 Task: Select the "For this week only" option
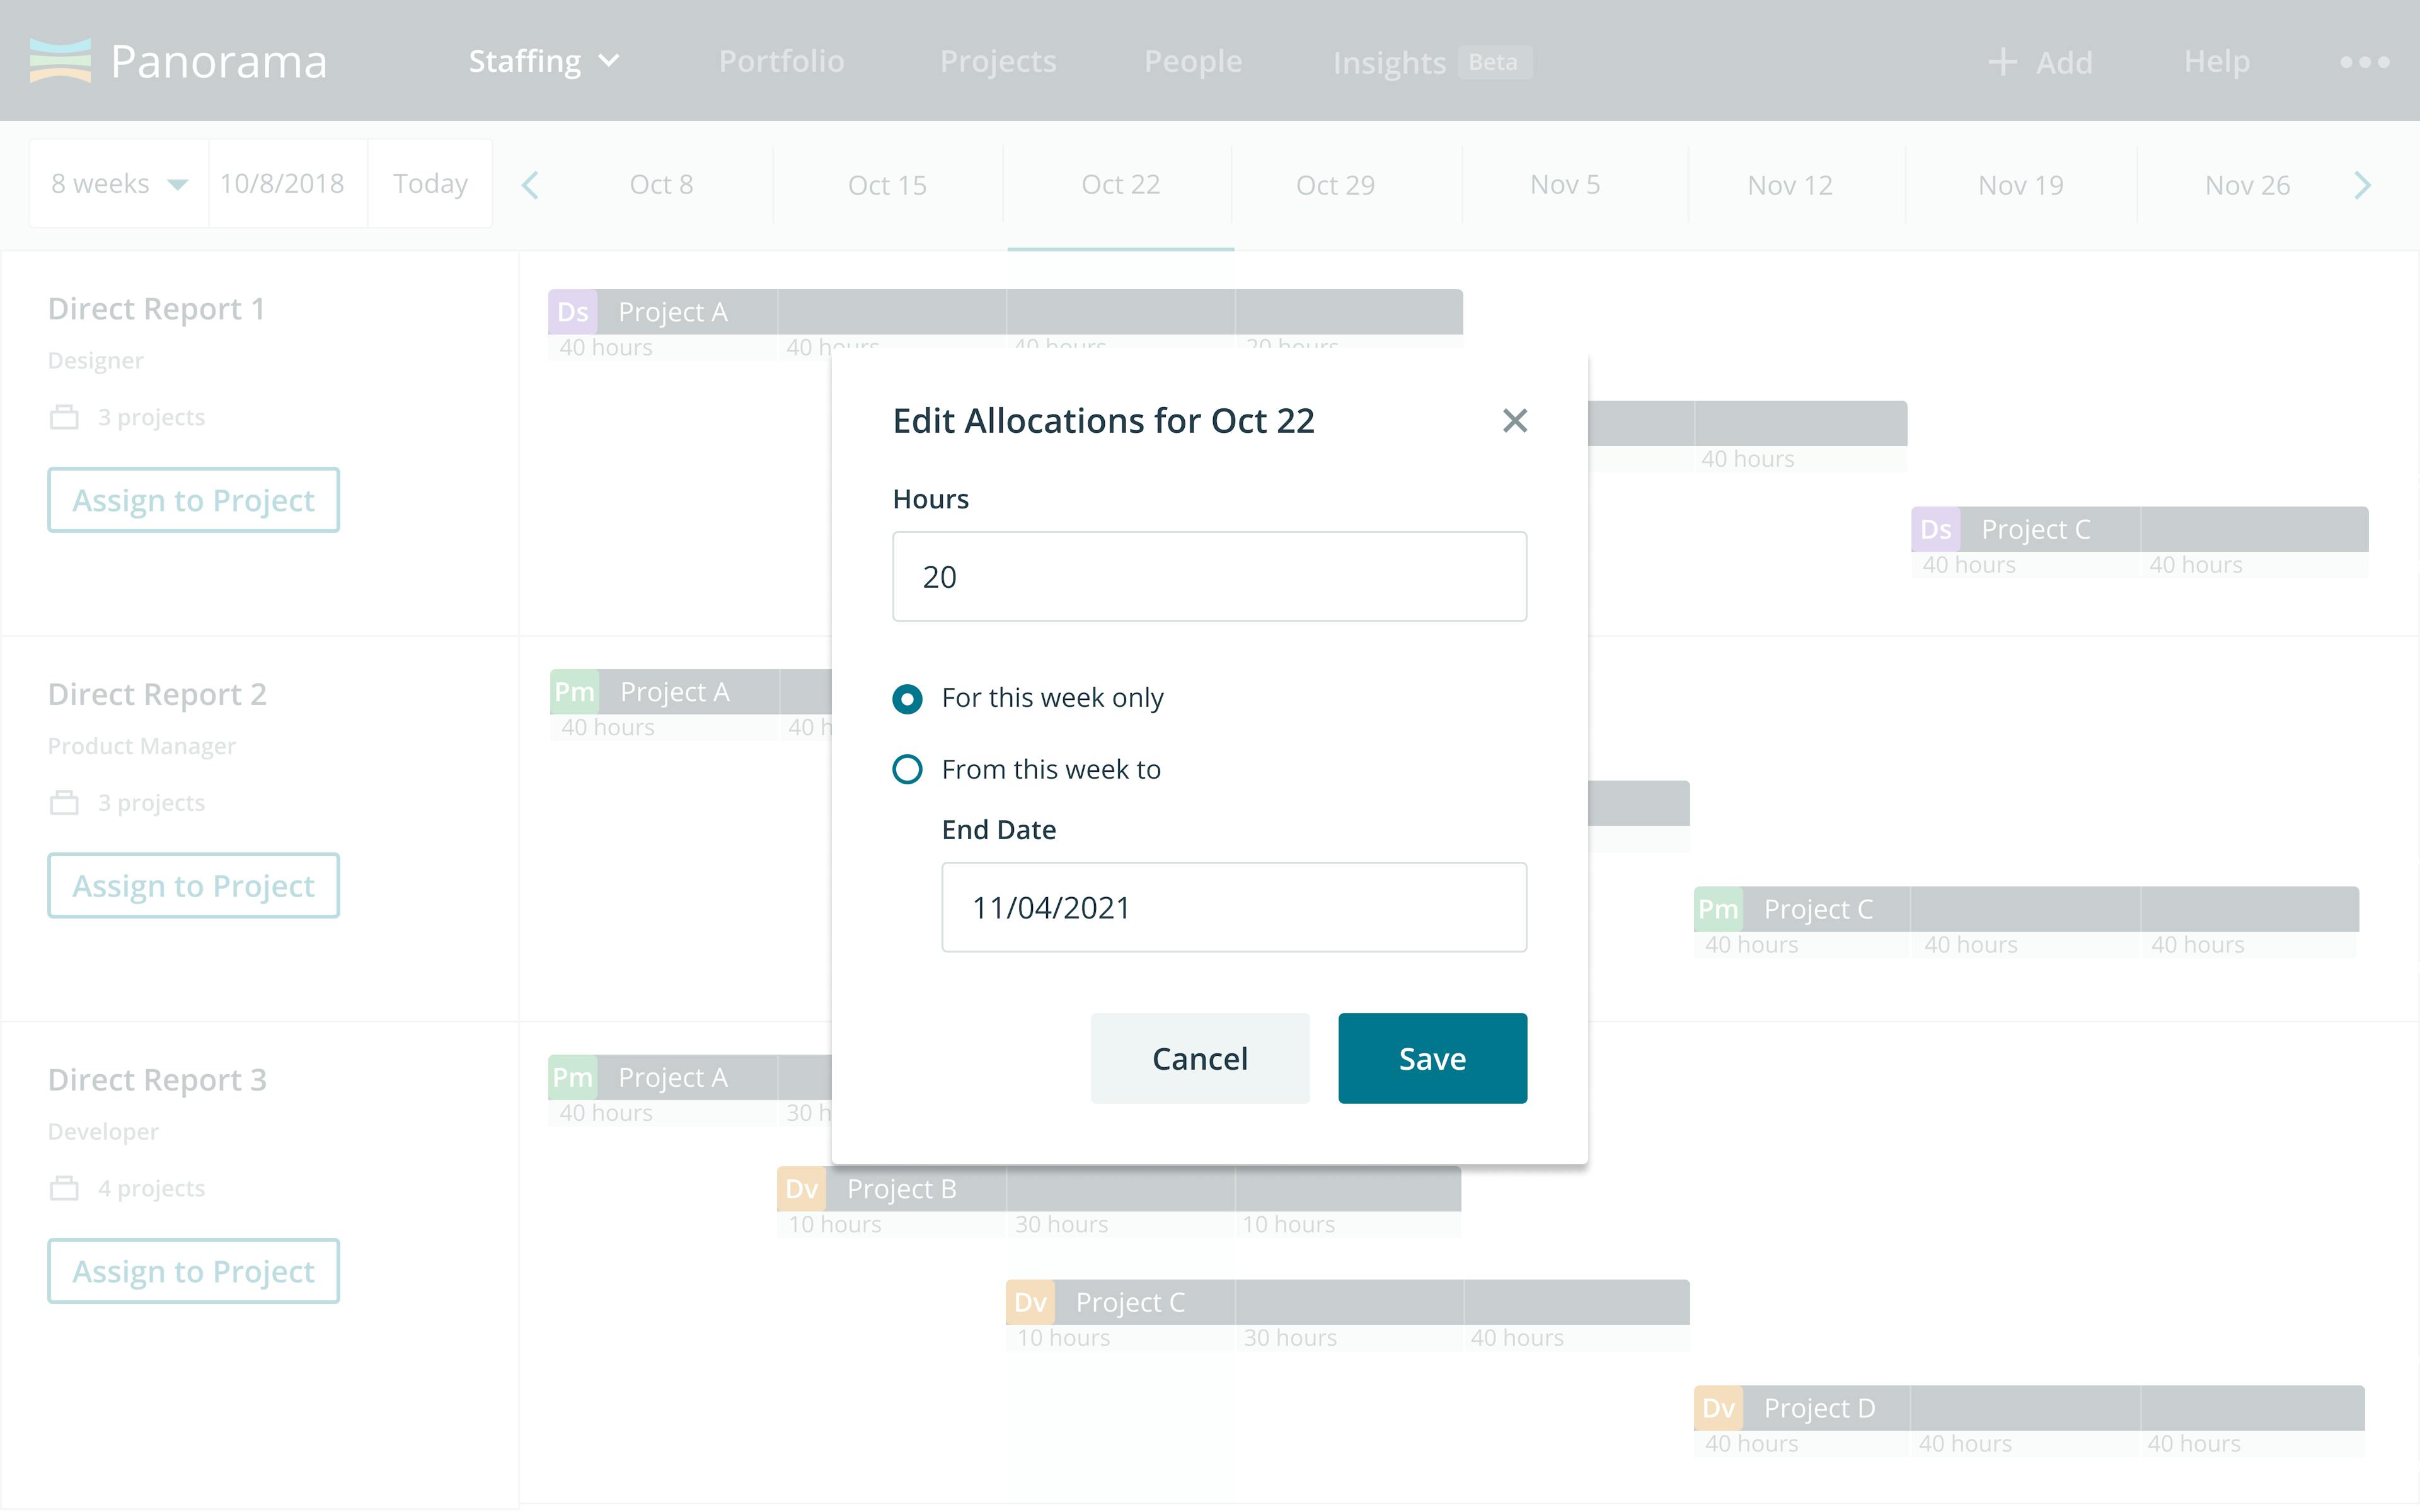click(x=907, y=699)
